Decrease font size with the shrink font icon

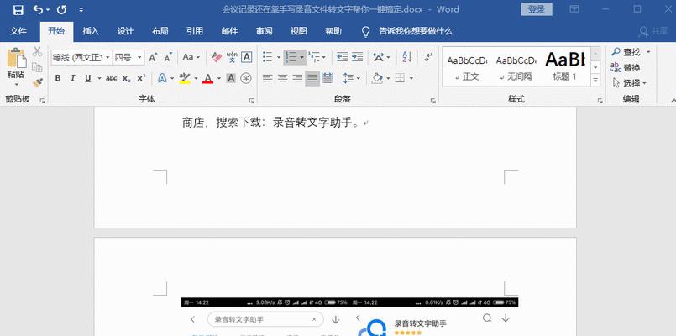pos(168,57)
